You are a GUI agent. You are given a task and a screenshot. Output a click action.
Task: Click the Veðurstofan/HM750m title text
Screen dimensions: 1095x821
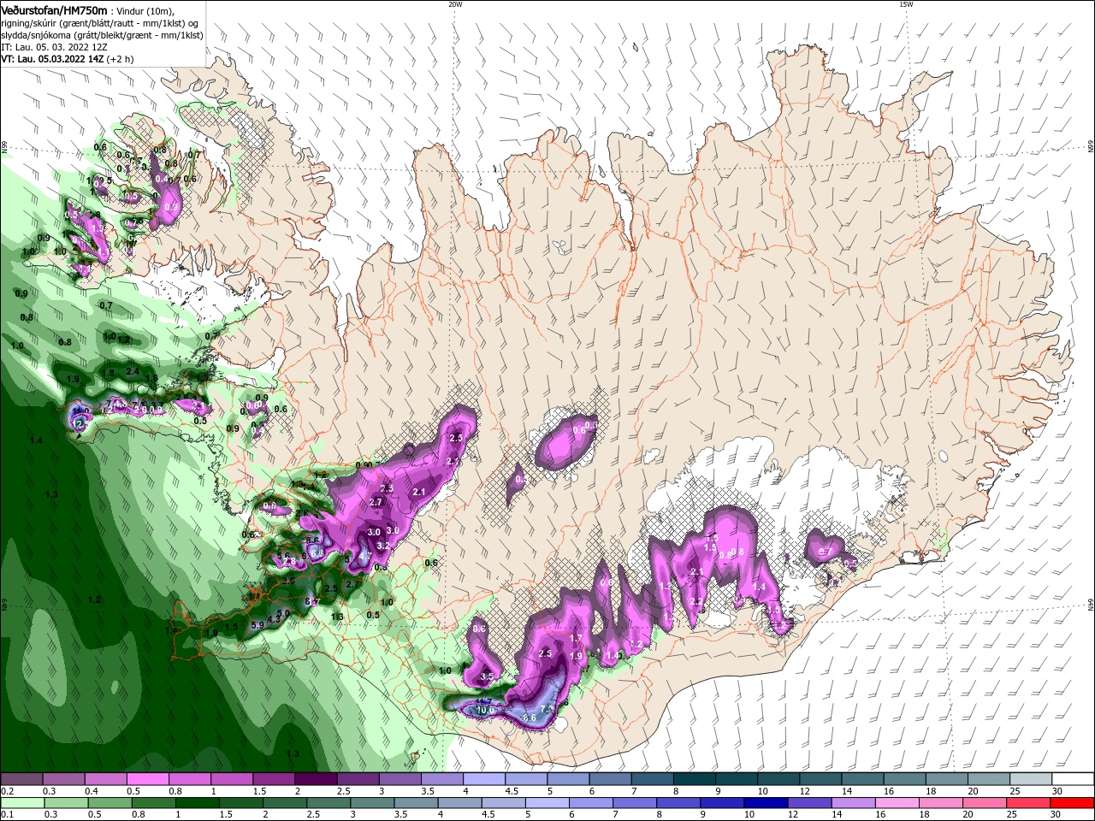coord(54,10)
